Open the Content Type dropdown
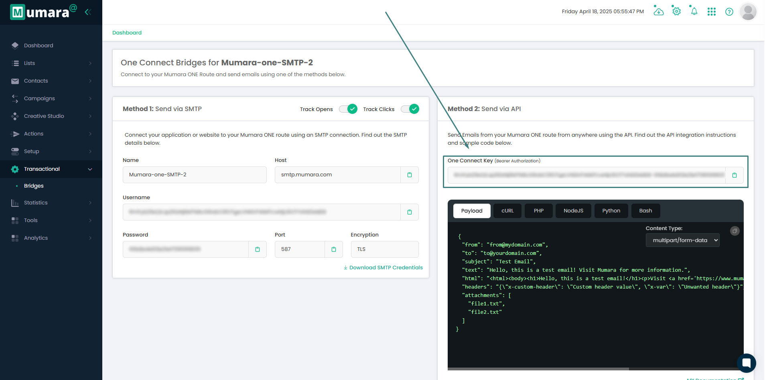 point(682,241)
